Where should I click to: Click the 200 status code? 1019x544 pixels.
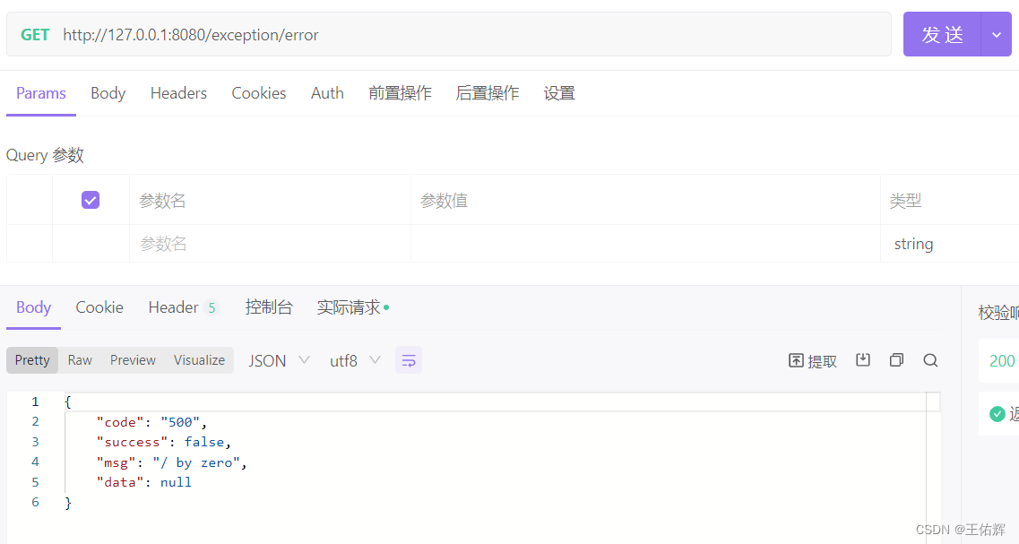(x=1001, y=360)
